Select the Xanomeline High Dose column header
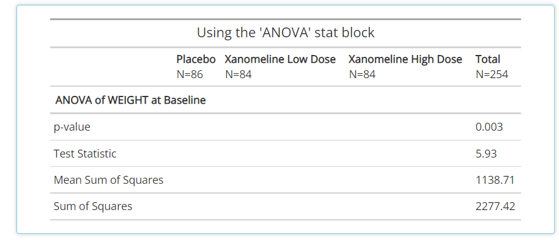The width and height of the screenshot is (559, 240). (x=405, y=59)
